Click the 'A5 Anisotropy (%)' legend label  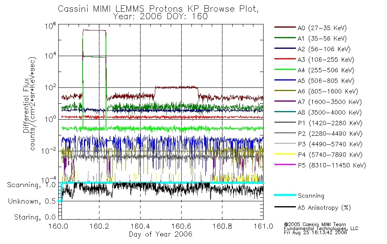coord(324,208)
